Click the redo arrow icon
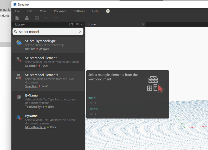This screenshot has width=208, height=150. 56,18
